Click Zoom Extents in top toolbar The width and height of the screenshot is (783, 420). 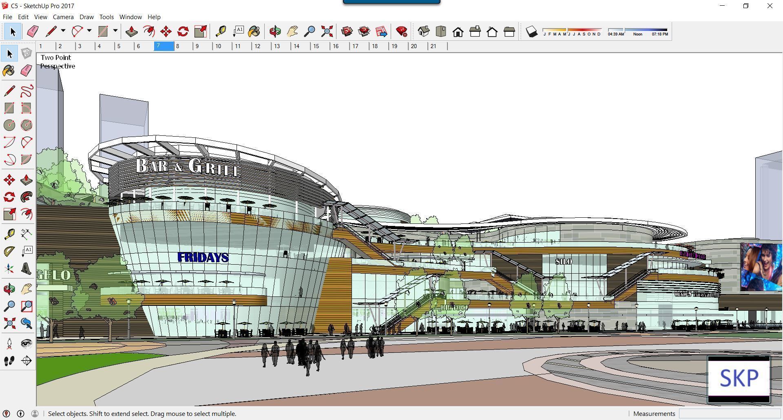pos(327,31)
